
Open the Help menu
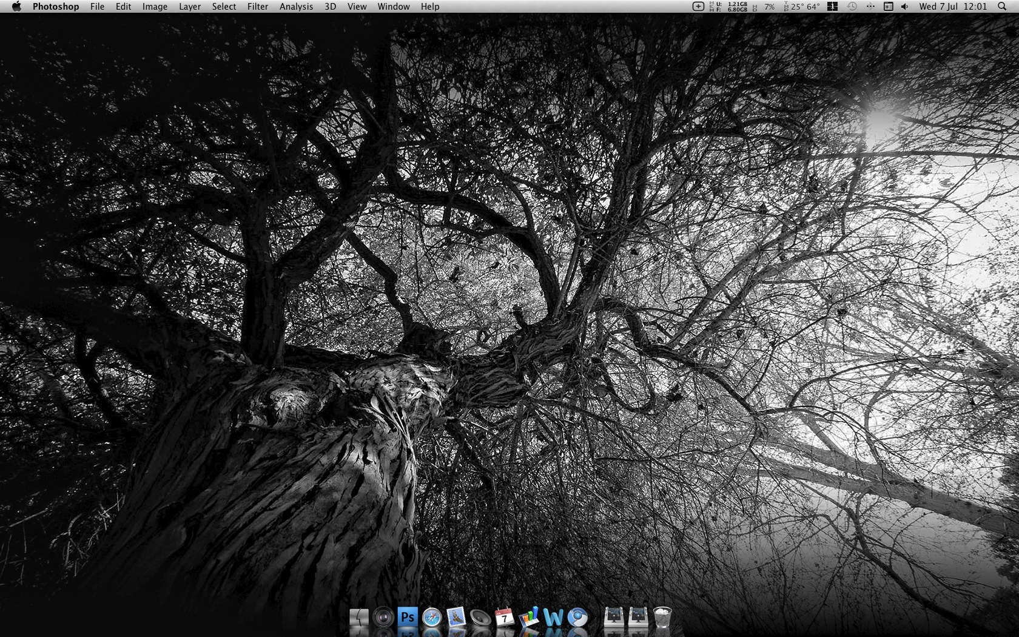point(430,7)
